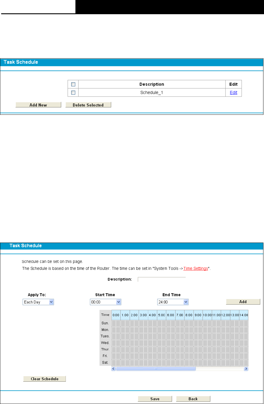
Task: Click the 4:00 time column header
Action: click(x=153, y=315)
